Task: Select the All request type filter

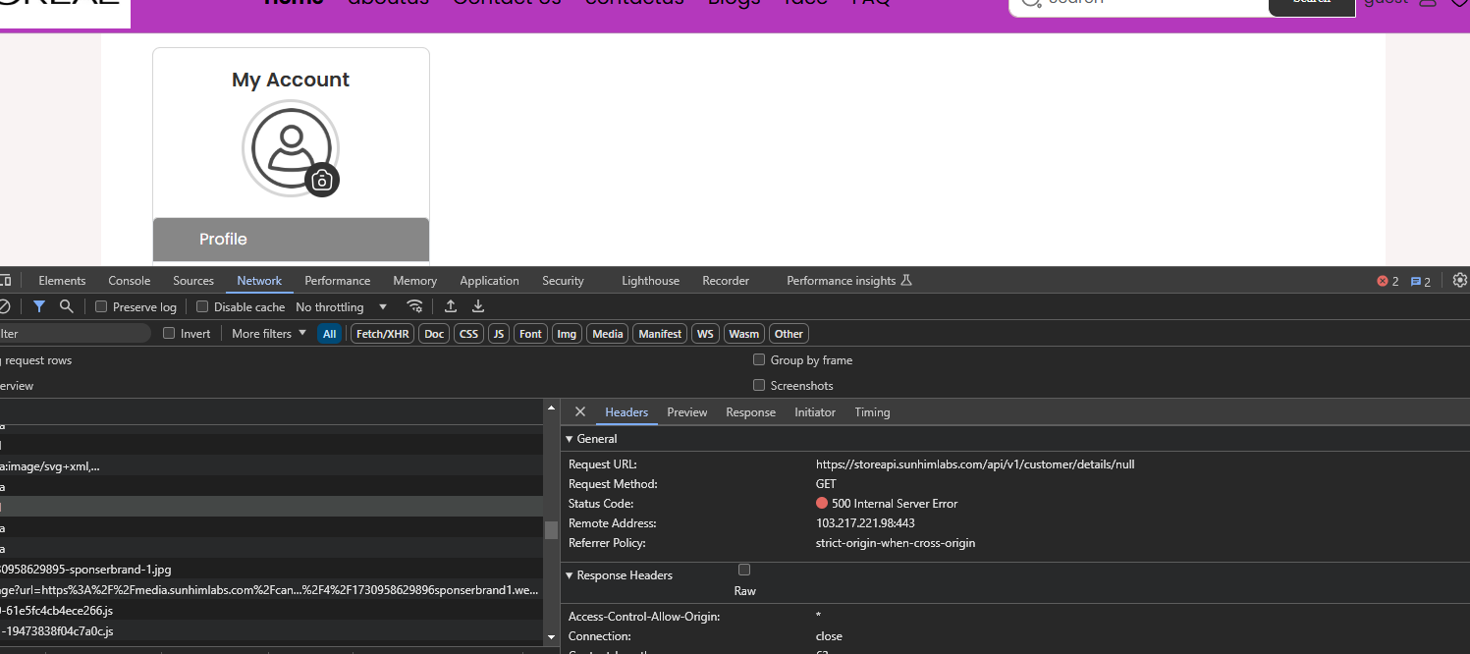Action: (329, 334)
